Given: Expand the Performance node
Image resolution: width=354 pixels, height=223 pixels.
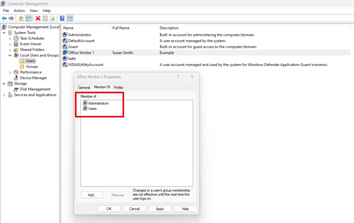Looking at the screenshot, I should tap(10, 72).
